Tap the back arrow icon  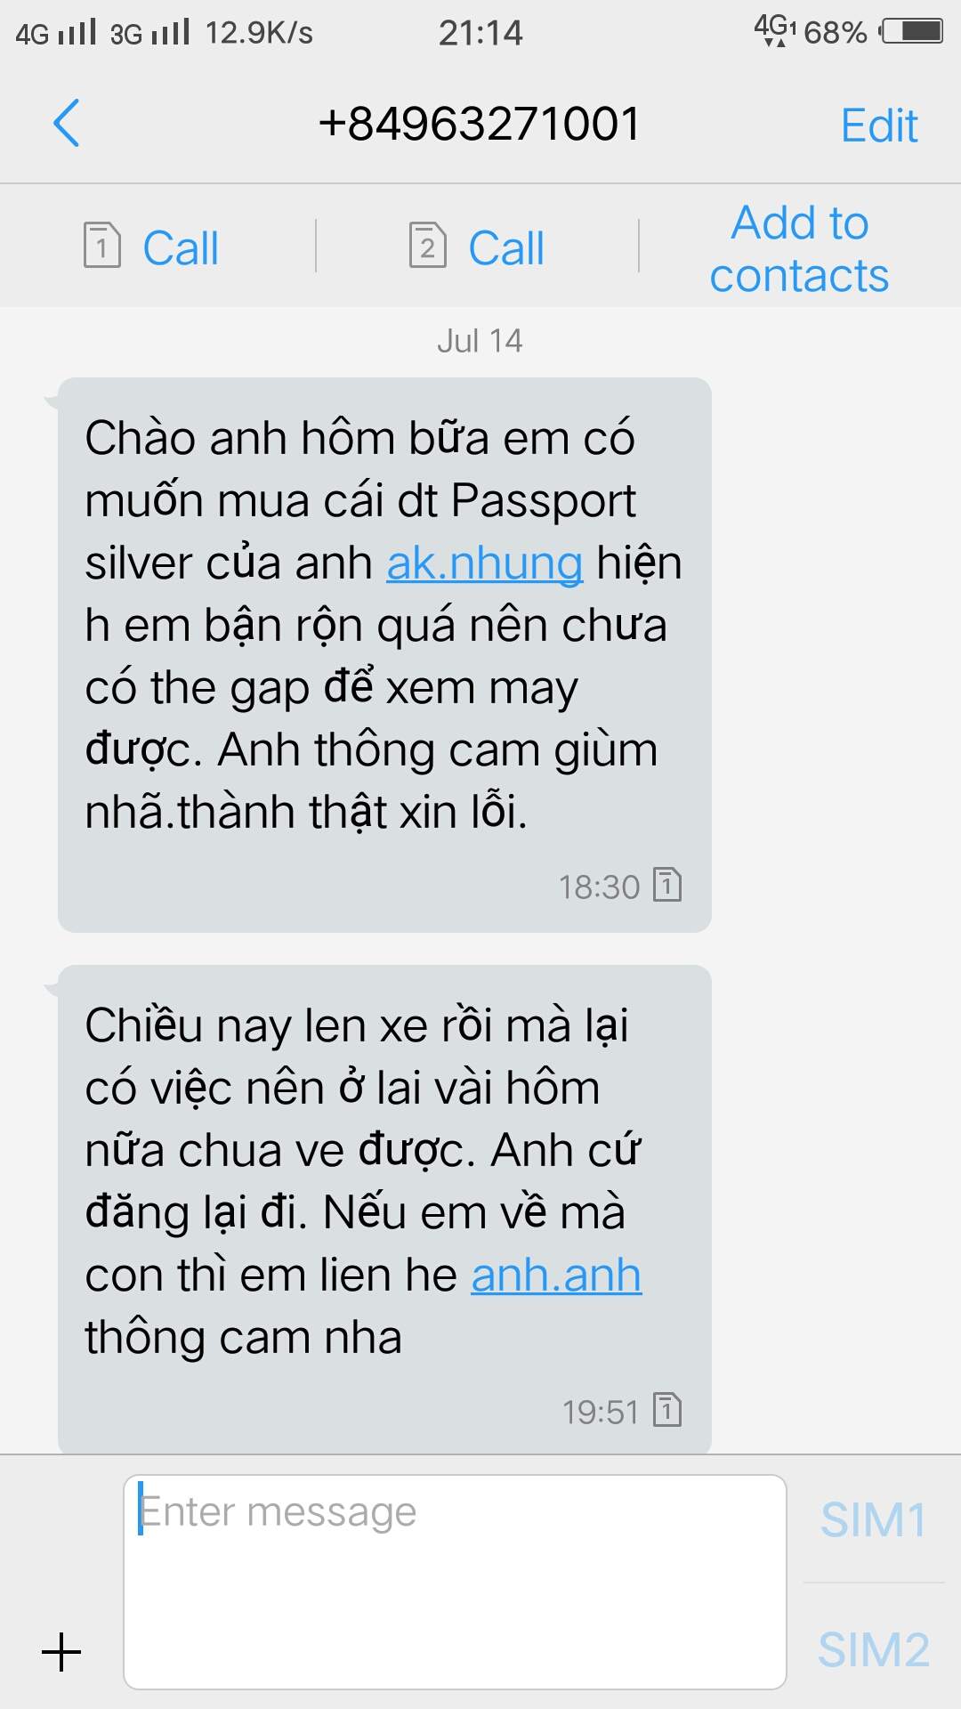tap(67, 123)
